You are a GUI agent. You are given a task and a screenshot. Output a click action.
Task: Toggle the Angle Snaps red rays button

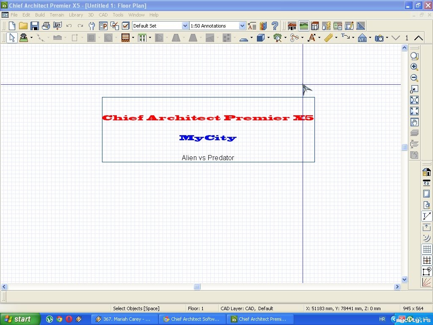[427, 282]
